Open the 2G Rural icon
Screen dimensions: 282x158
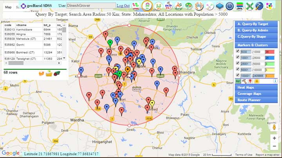tap(179, 6)
